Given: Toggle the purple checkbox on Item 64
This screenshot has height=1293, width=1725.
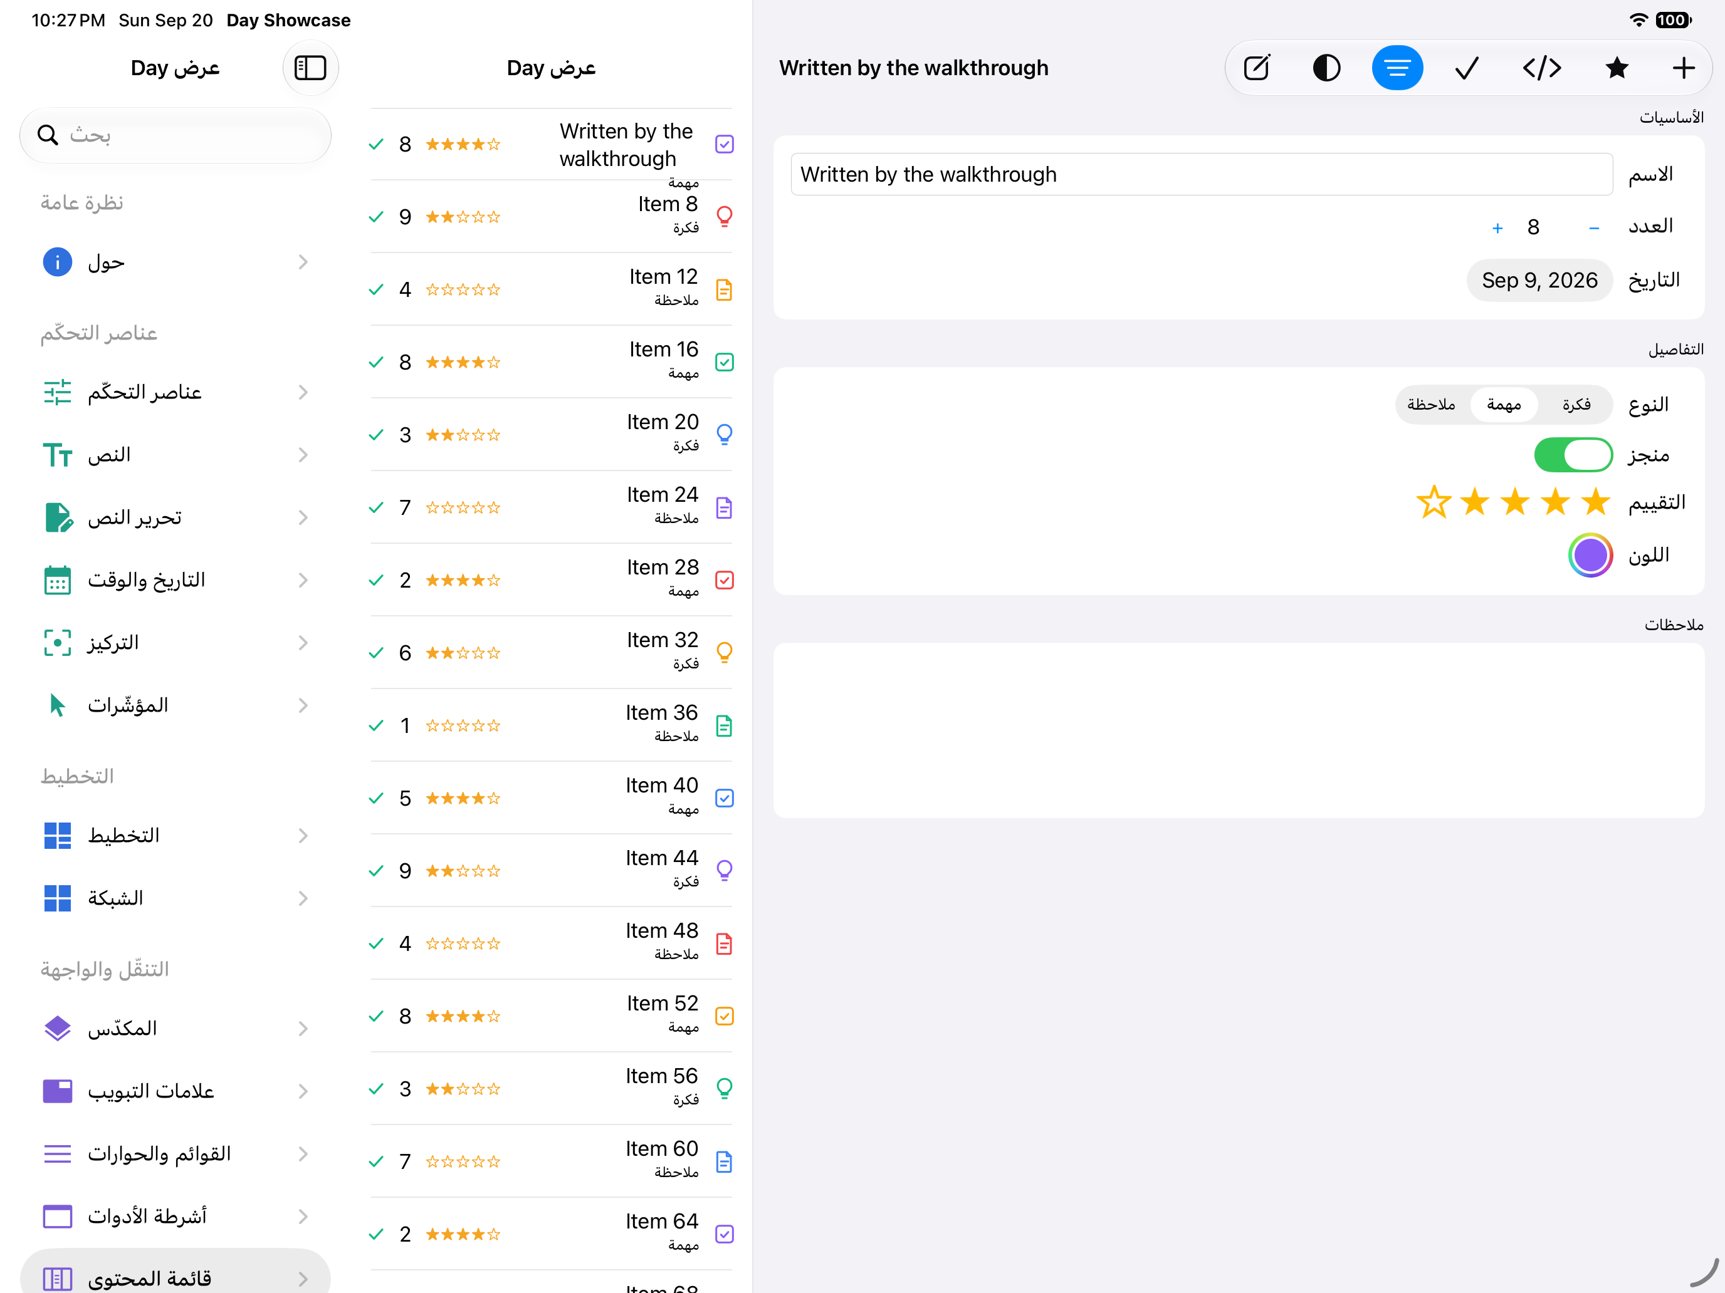Looking at the screenshot, I should [724, 1233].
